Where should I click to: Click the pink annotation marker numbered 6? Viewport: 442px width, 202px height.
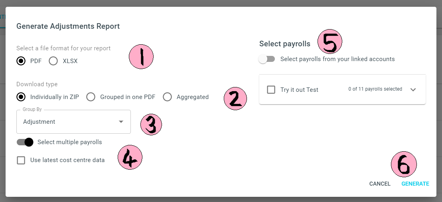coord(404,164)
